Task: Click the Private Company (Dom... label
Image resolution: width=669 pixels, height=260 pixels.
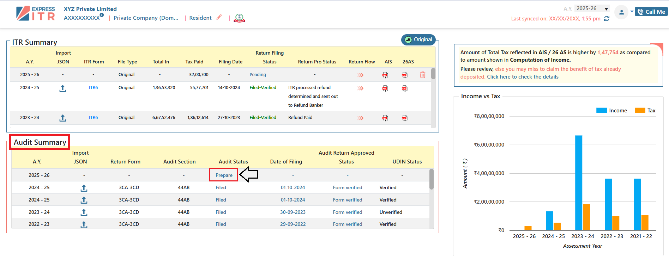Action: click(x=146, y=18)
